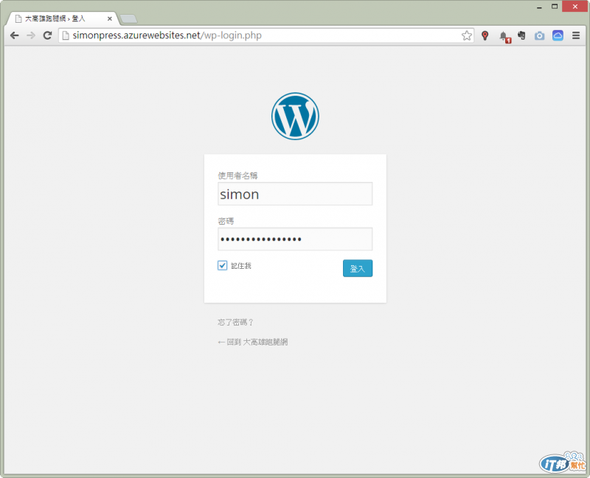This screenshot has width=590, height=478.
Task: Select the 大高雄跑腿網 › 登入 tab
Action: 62,18
